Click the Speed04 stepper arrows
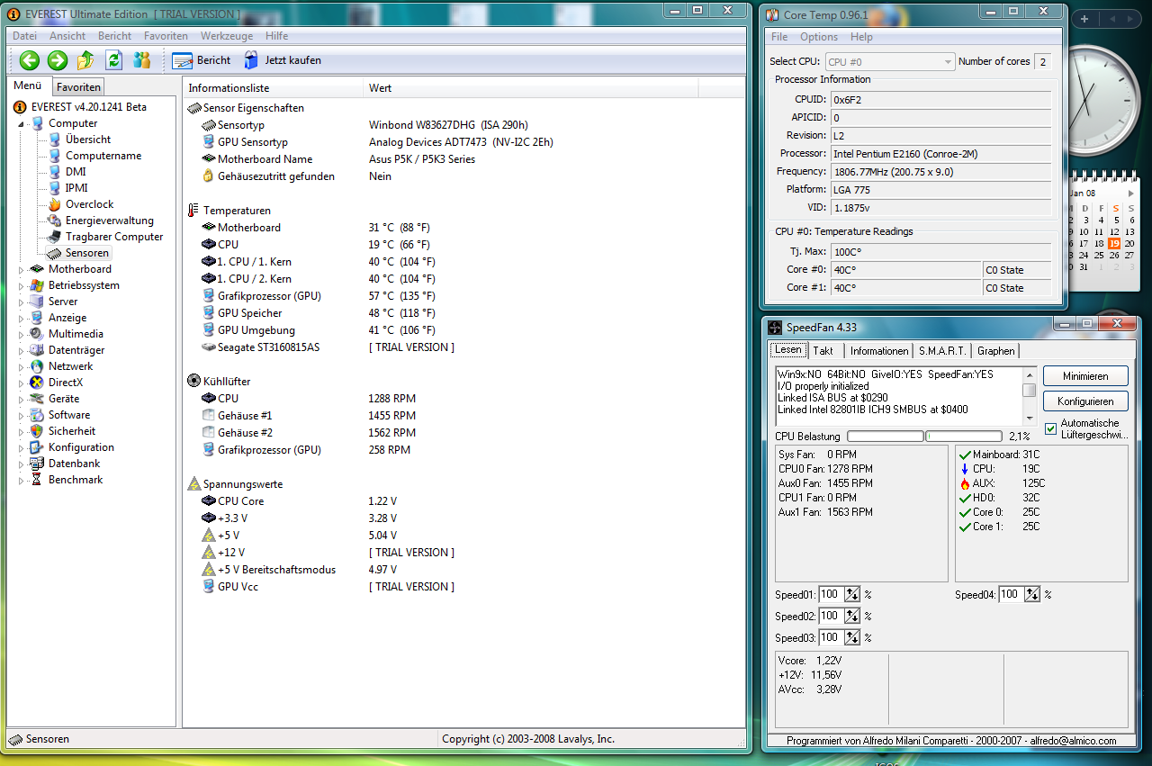Screen dimensions: 1152x766 (x=1031, y=595)
